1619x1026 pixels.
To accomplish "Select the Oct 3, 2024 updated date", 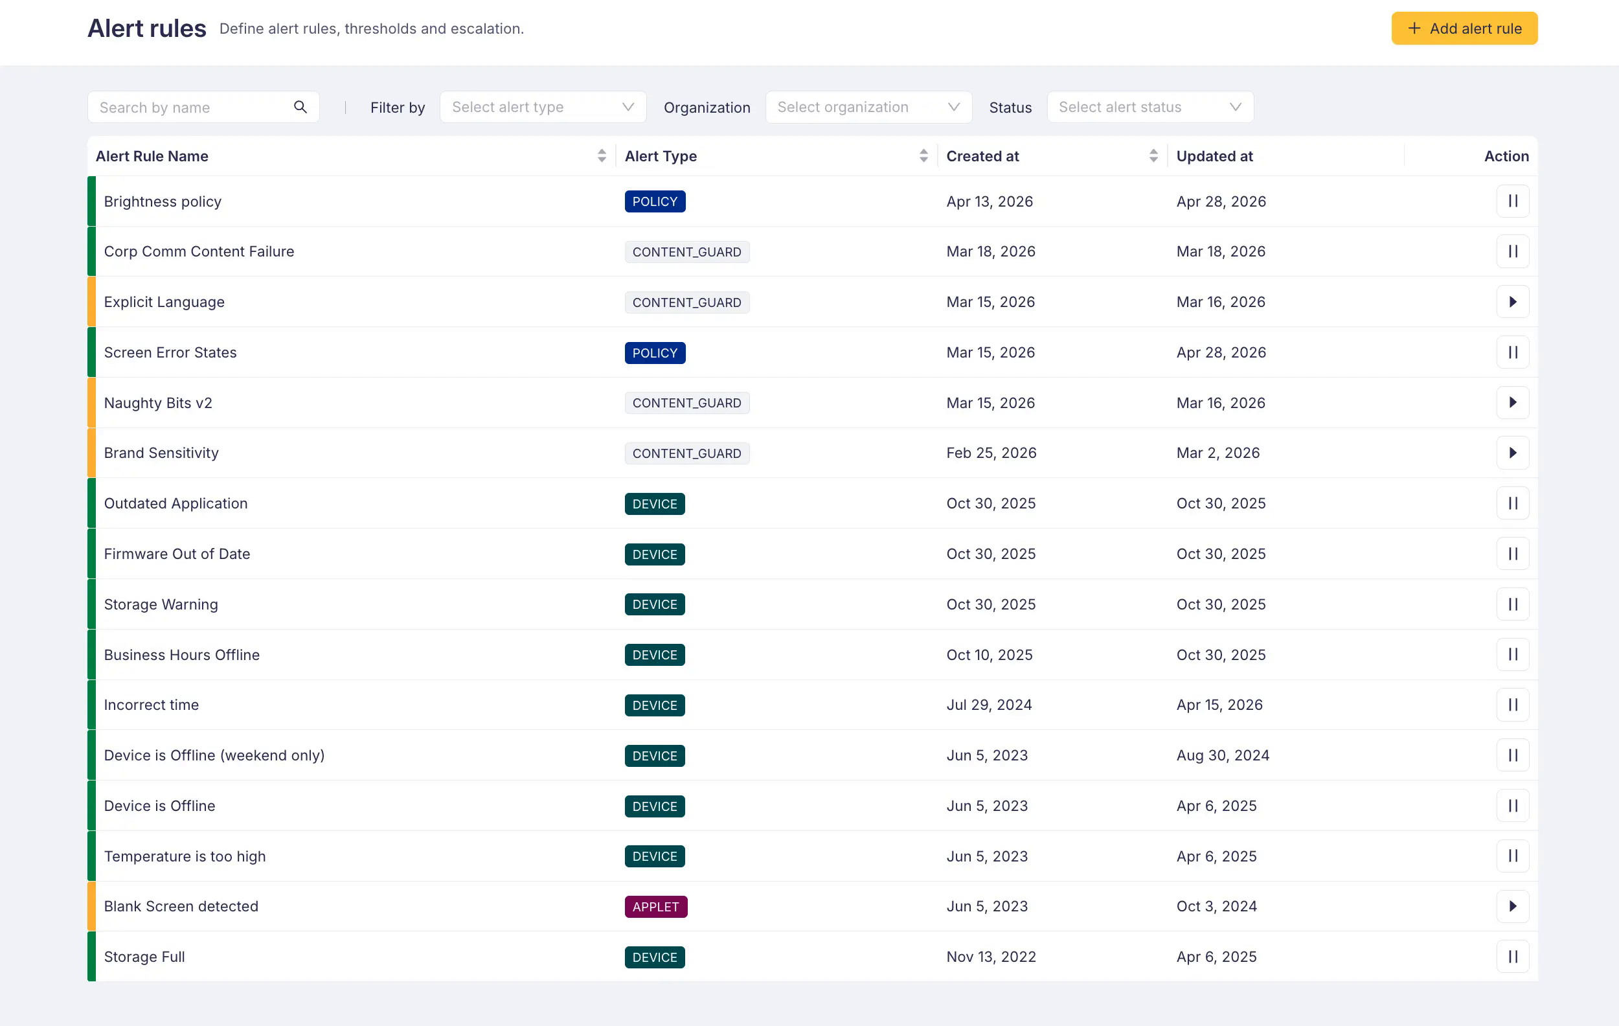I will tap(1216, 906).
